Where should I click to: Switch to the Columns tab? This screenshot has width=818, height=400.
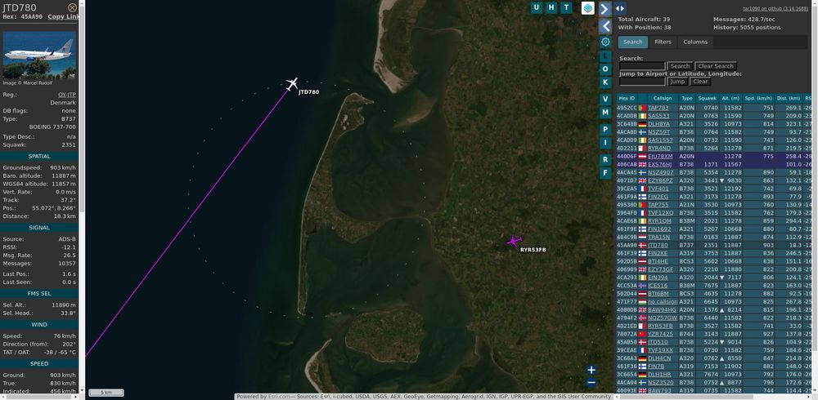tap(695, 42)
